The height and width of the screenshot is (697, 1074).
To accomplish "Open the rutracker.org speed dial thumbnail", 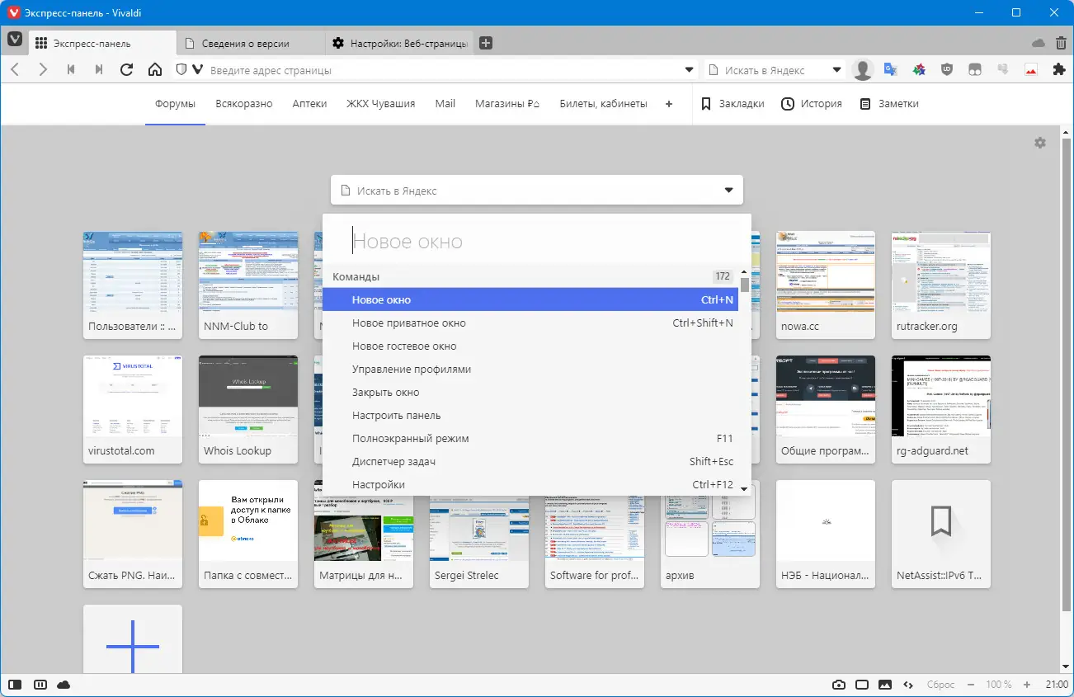I will [941, 285].
